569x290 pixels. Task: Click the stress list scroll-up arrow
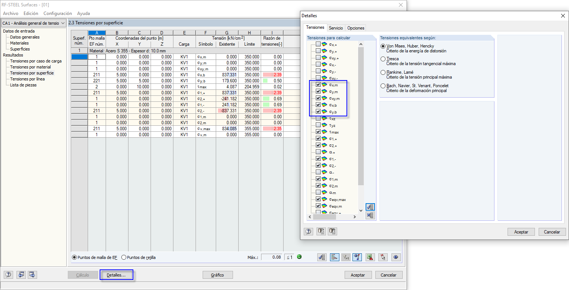pos(361,44)
